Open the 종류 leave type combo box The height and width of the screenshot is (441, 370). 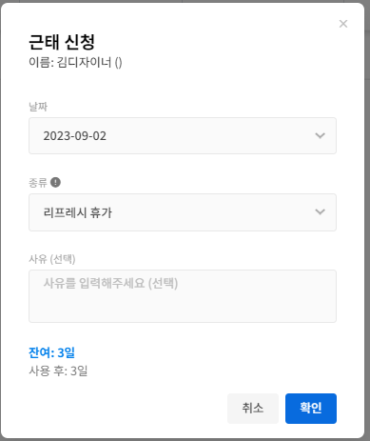pos(183,212)
